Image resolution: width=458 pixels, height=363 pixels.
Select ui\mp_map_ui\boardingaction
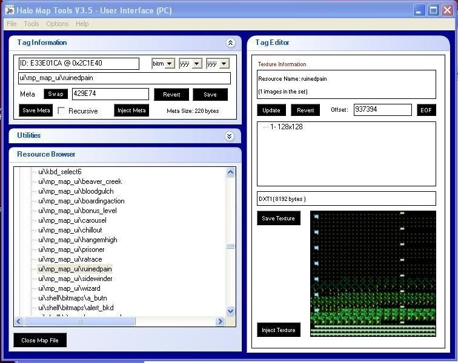click(81, 201)
